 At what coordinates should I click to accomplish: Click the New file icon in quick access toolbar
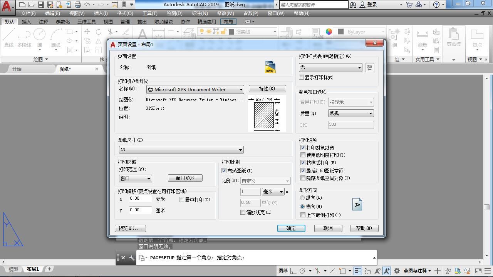[x=22, y=5]
